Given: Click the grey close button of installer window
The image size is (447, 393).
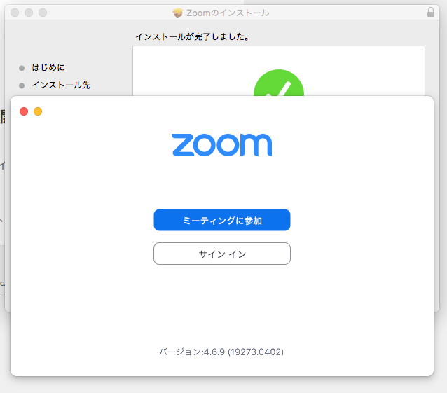Looking at the screenshot, I should [x=15, y=13].
